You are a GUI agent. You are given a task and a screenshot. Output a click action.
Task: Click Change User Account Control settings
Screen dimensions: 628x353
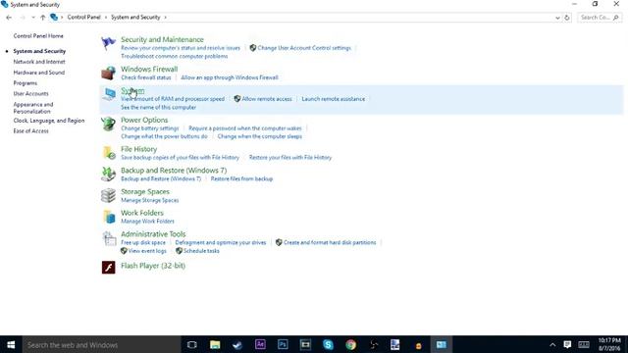304,48
